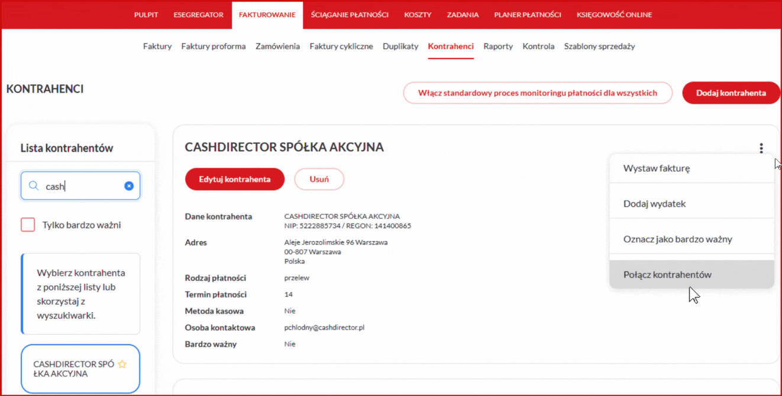The image size is (782, 396).
Task: Click the email pchlodny@cashdirector.pl
Action: (324, 327)
